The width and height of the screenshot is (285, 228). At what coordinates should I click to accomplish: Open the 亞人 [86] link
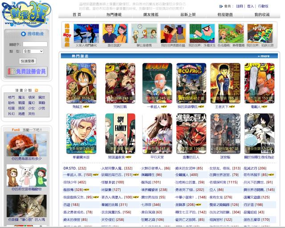click(x=216, y=190)
